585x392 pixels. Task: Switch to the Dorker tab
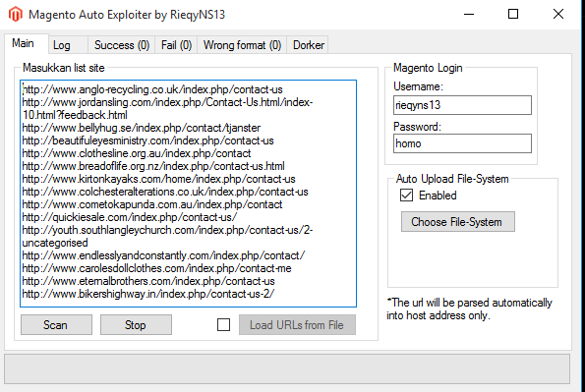[308, 45]
